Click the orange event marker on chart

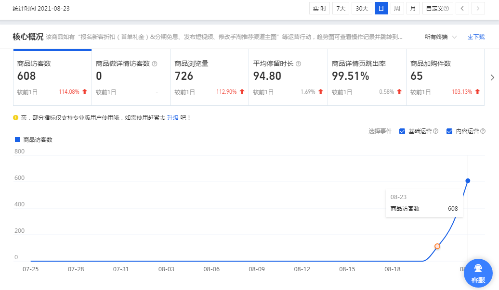point(437,246)
